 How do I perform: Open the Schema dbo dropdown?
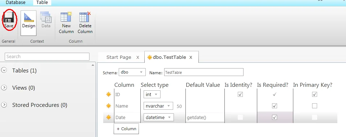(x=132, y=72)
